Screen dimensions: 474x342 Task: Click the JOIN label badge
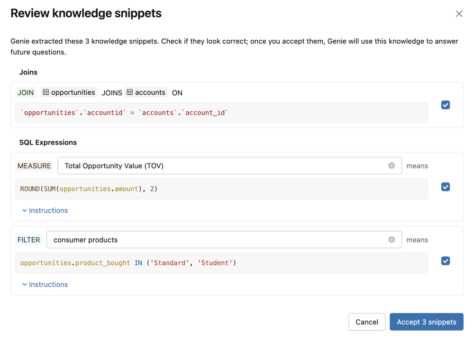[x=25, y=92]
